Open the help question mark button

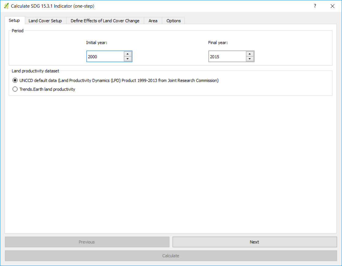point(315,6)
